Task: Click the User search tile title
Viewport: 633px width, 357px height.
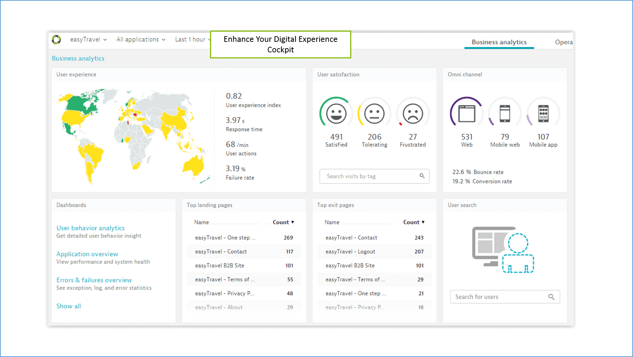Action: (x=462, y=205)
